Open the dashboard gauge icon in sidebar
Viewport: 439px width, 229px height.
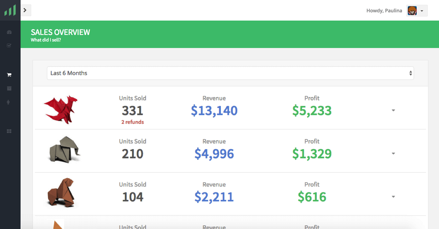tap(9, 32)
